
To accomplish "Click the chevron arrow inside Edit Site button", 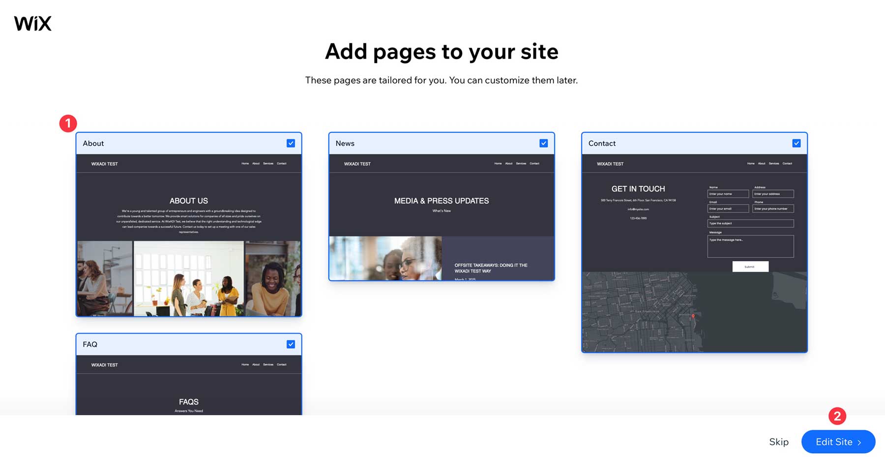I will pyautogui.click(x=858, y=442).
